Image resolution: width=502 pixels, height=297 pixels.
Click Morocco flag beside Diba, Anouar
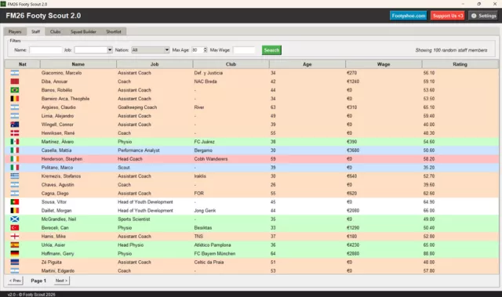pyautogui.click(x=15, y=81)
